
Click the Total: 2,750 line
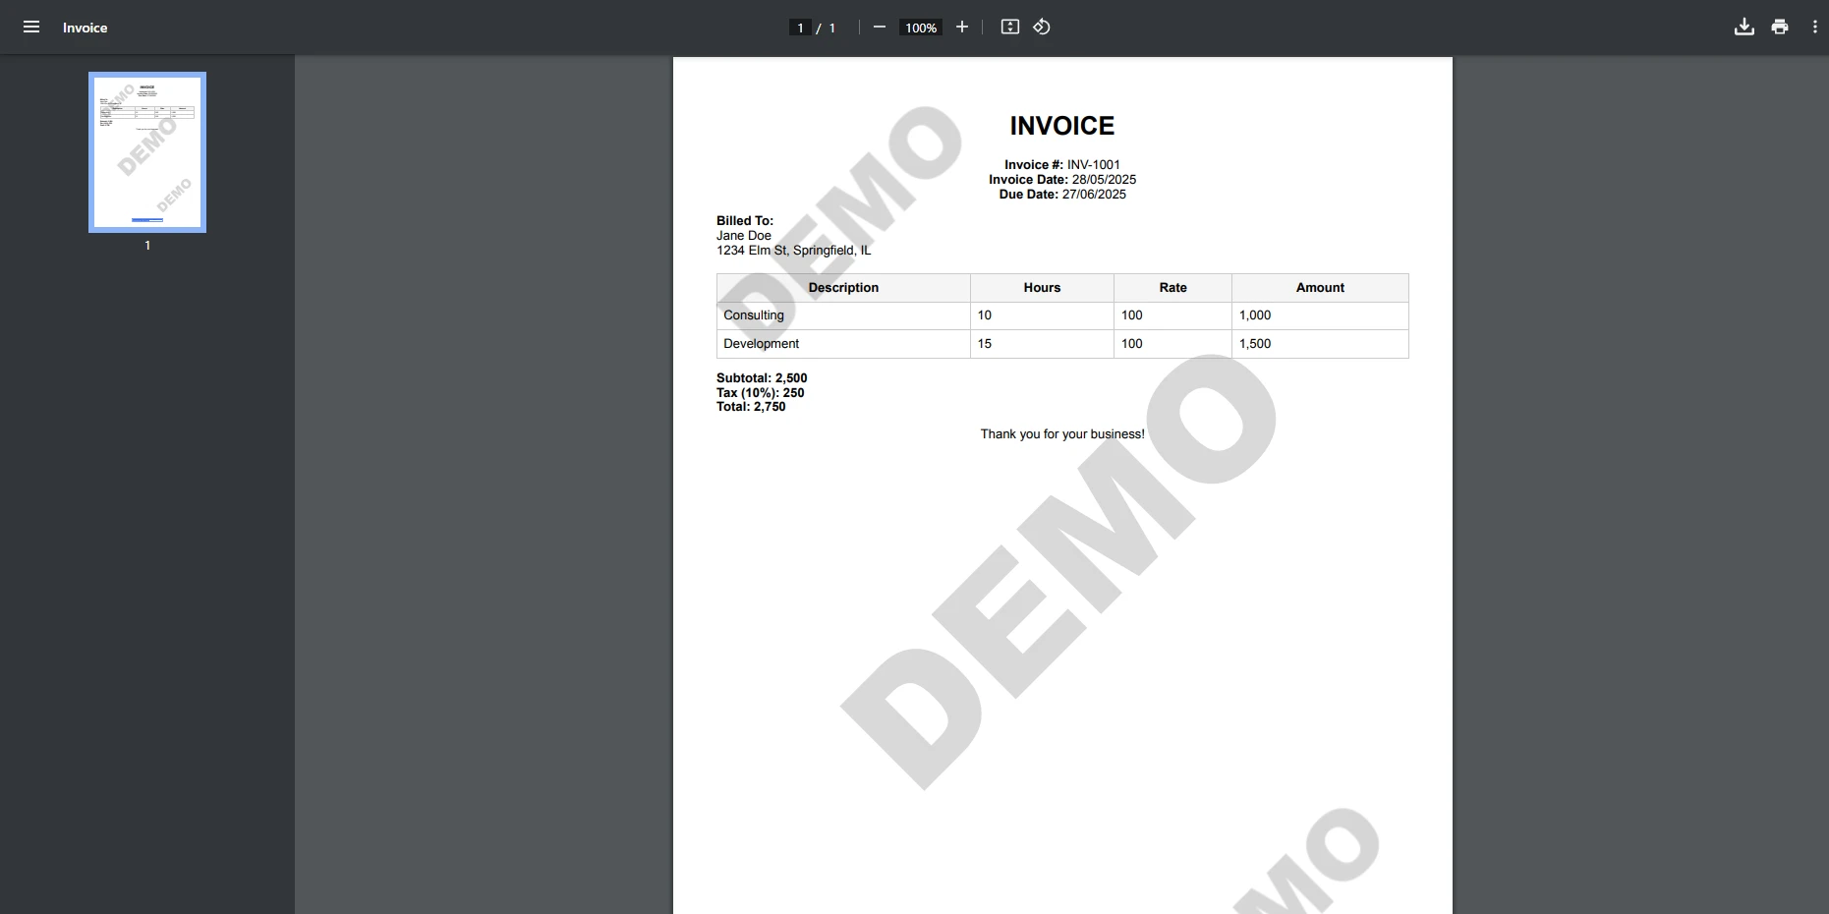pos(751,407)
